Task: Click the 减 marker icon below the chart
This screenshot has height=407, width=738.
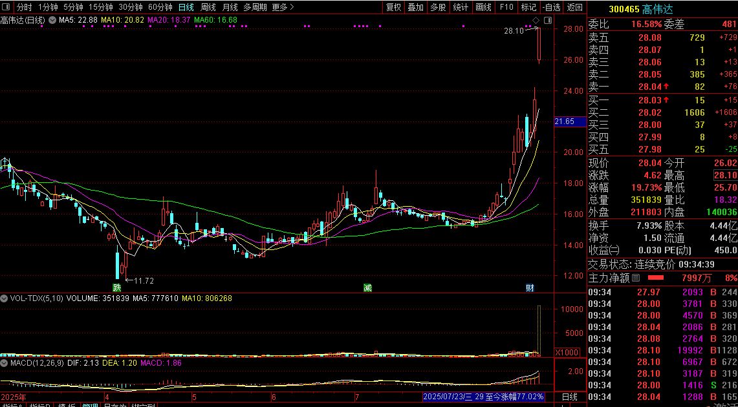Action: [367, 287]
